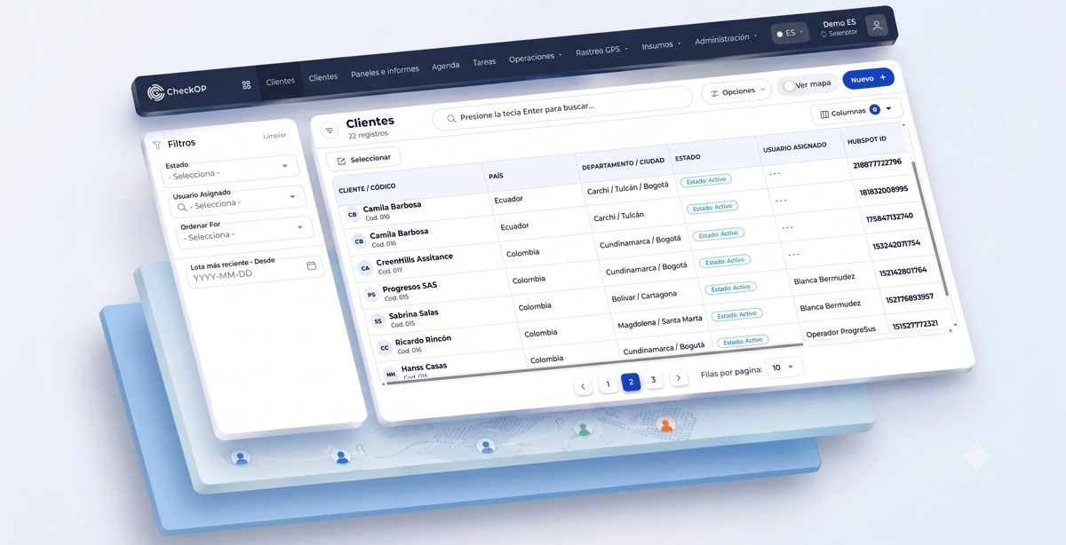This screenshot has width=1066, height=545.
Task: Go to next page arrow
Action: 679,378
